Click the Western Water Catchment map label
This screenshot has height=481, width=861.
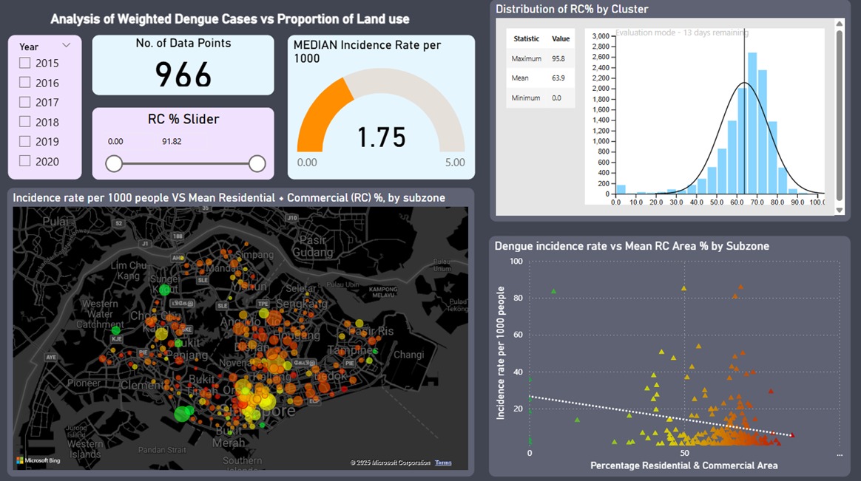point(100,314)
